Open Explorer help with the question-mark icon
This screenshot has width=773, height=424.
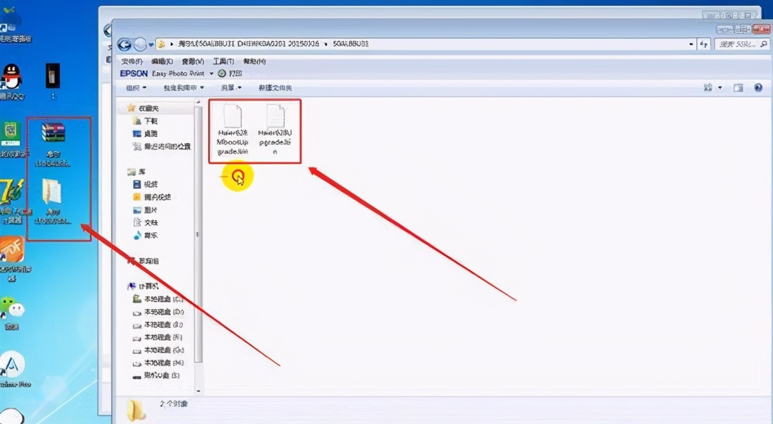(x=757, y=88)
